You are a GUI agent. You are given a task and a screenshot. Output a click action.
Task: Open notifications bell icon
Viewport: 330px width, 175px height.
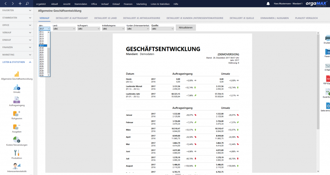click(268, 4)
